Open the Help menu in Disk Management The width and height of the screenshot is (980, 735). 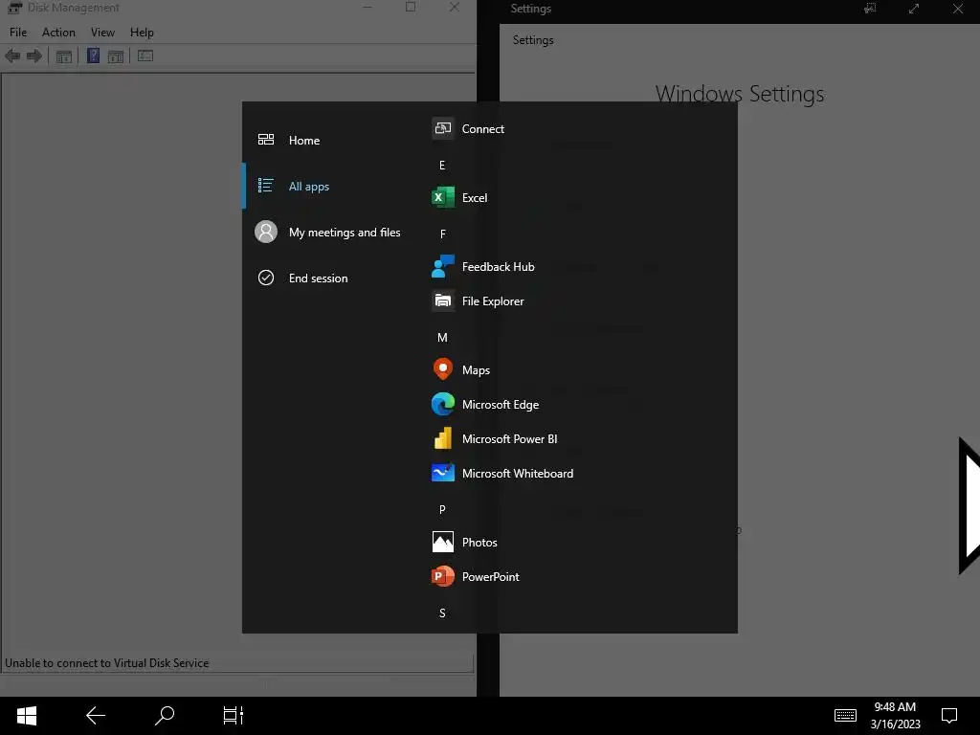tap(142, 32)
